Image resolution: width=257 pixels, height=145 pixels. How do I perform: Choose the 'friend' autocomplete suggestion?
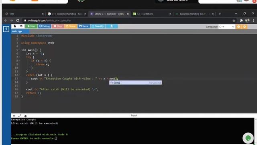click(135, 83)
